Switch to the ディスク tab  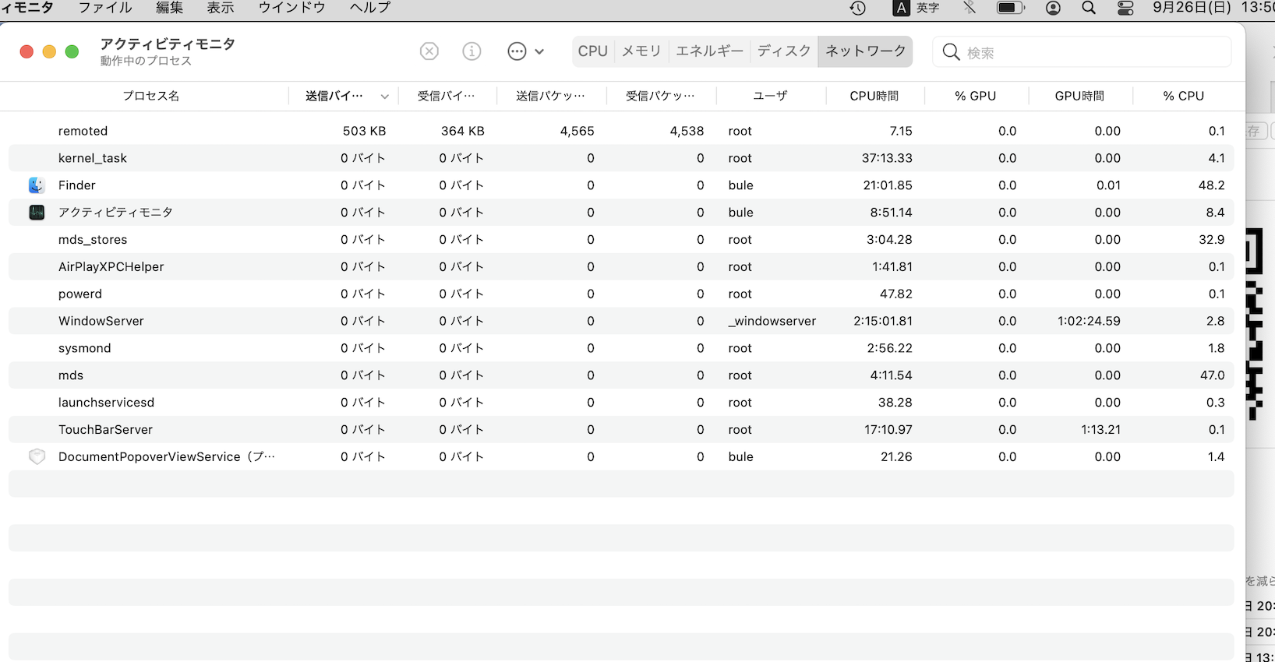point(784,51)
